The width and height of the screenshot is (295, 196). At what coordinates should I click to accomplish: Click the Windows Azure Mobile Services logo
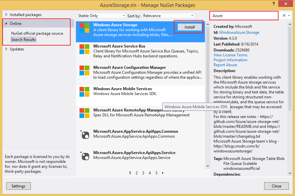click(84, 92)
